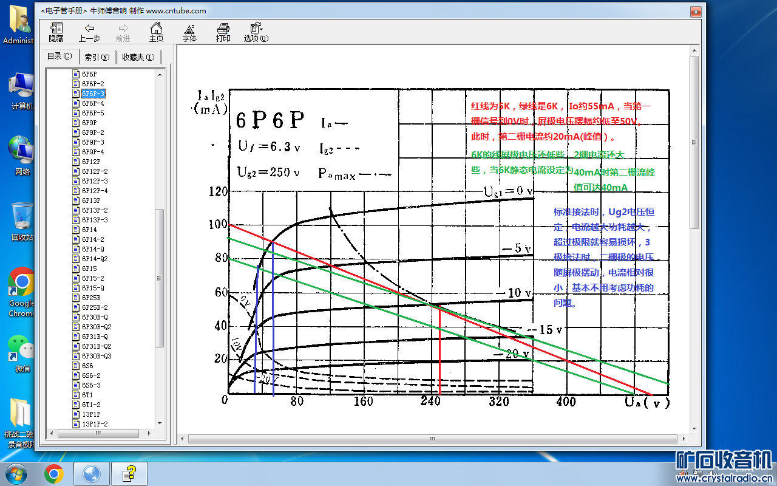The height and width of the screenshot is (486, 777).
Task: Print the page with 打印 icon
Action: pyautogui.click(x=223, y=32)
